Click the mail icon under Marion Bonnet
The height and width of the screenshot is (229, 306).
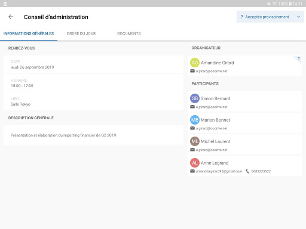coord(192,128)
